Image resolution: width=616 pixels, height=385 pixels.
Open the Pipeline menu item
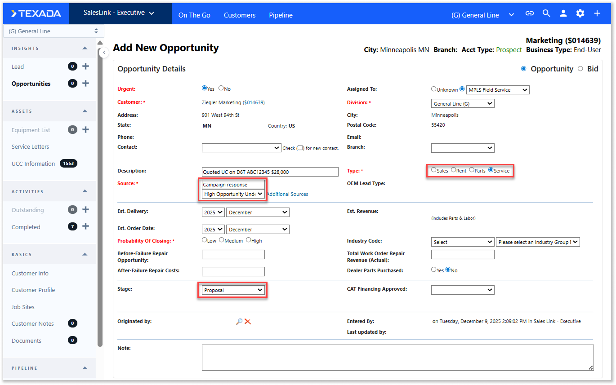click(x=281, y=15)
